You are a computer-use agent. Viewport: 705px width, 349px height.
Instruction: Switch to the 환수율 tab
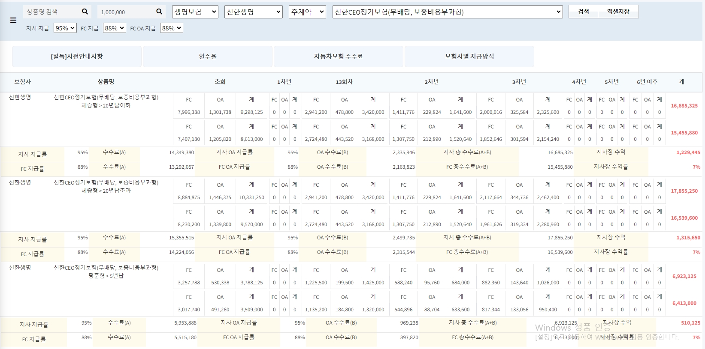tap(208, 57)
